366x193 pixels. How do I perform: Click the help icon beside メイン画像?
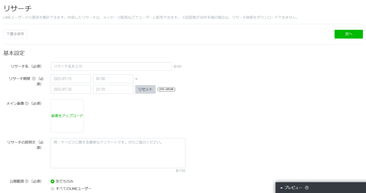(27, 104)
